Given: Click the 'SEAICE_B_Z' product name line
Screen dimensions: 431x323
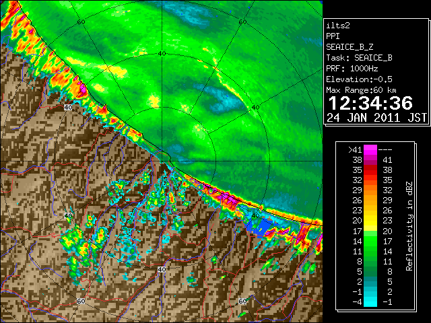Looking at the screenshot, I should pos(350,47).
